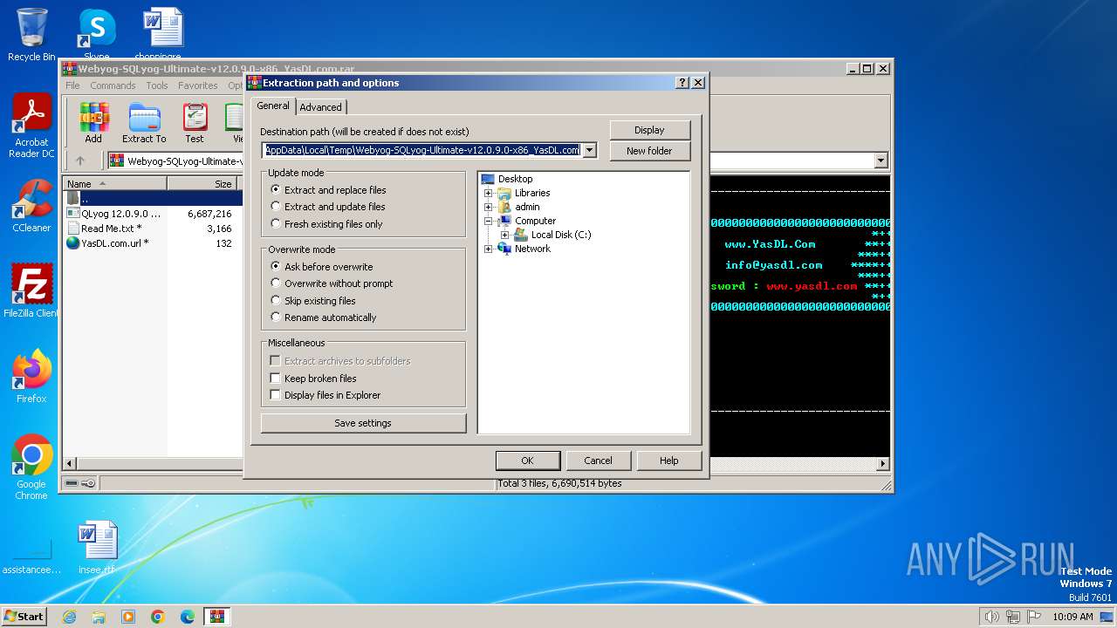Click the clock showing 10:09 AM
The height and width of the screenshot is (628, 1117).
[x=1072, y=617]
